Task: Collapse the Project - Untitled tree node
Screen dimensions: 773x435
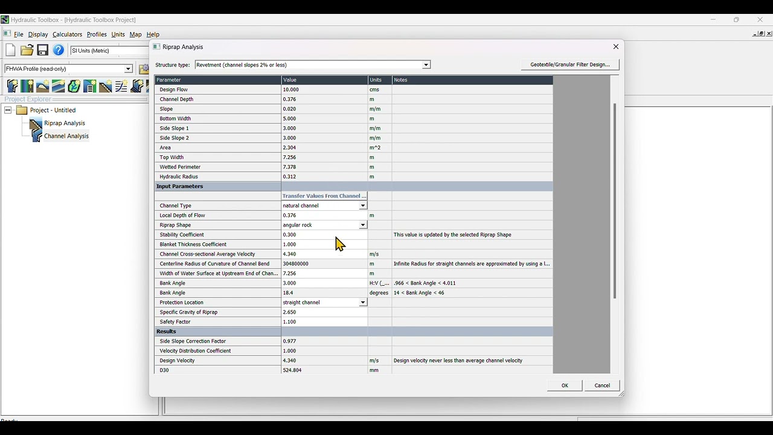Action: [8, 110]
